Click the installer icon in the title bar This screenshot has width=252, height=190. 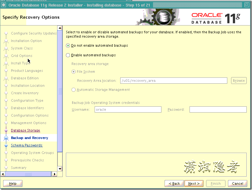pyautogui.click(x=3, y=5)
